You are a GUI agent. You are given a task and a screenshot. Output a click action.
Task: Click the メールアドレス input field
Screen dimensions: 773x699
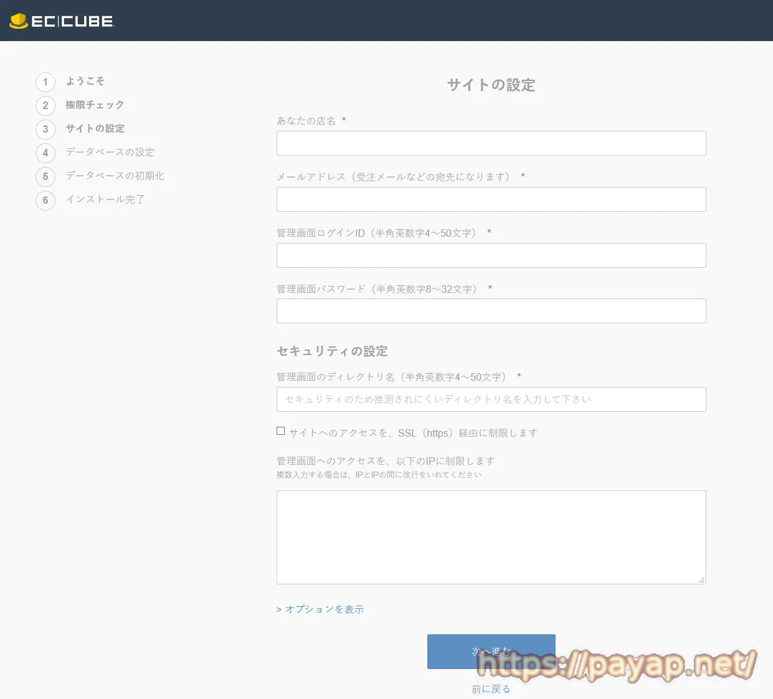[491, 199]
